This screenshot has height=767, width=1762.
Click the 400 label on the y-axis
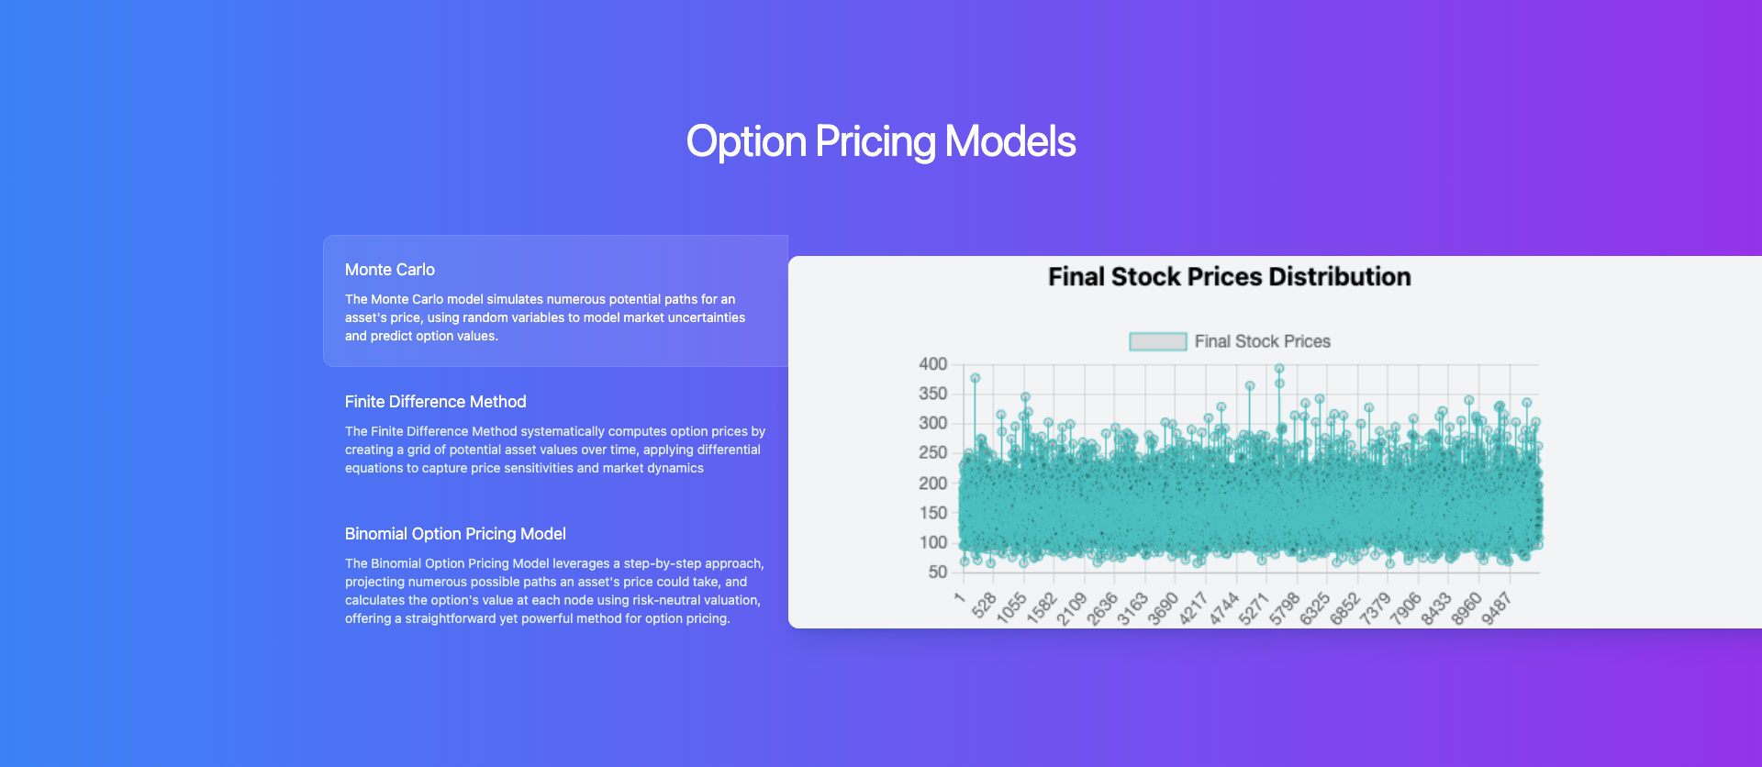tap(932, 364)
